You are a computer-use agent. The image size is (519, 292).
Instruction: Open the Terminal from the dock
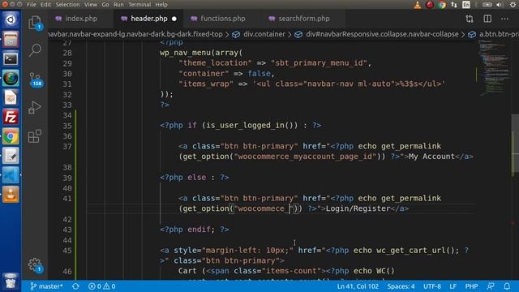coord(11,59)
